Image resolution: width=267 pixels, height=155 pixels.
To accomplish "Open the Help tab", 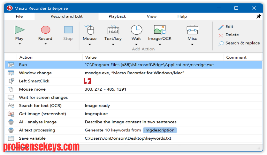I will [182, 16].
